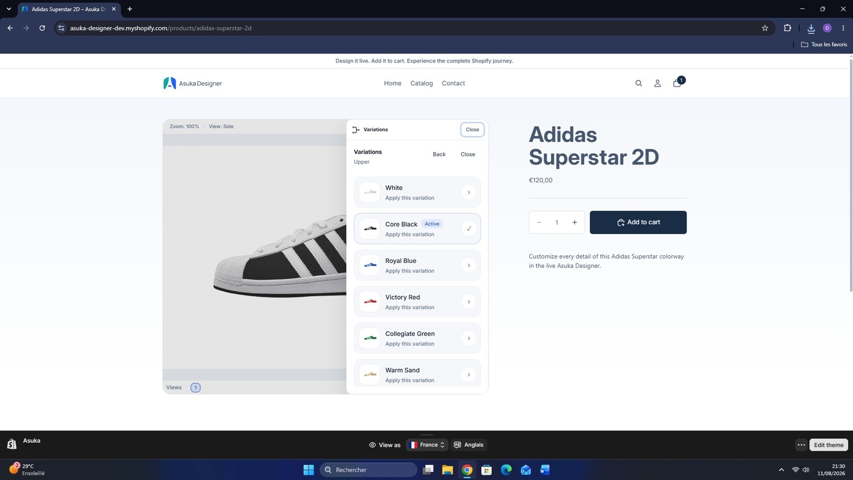Click the taskbar Rechercher search box
Image resolution: width=853 pixels, height=480 pixels.
[x=368, y=470]
